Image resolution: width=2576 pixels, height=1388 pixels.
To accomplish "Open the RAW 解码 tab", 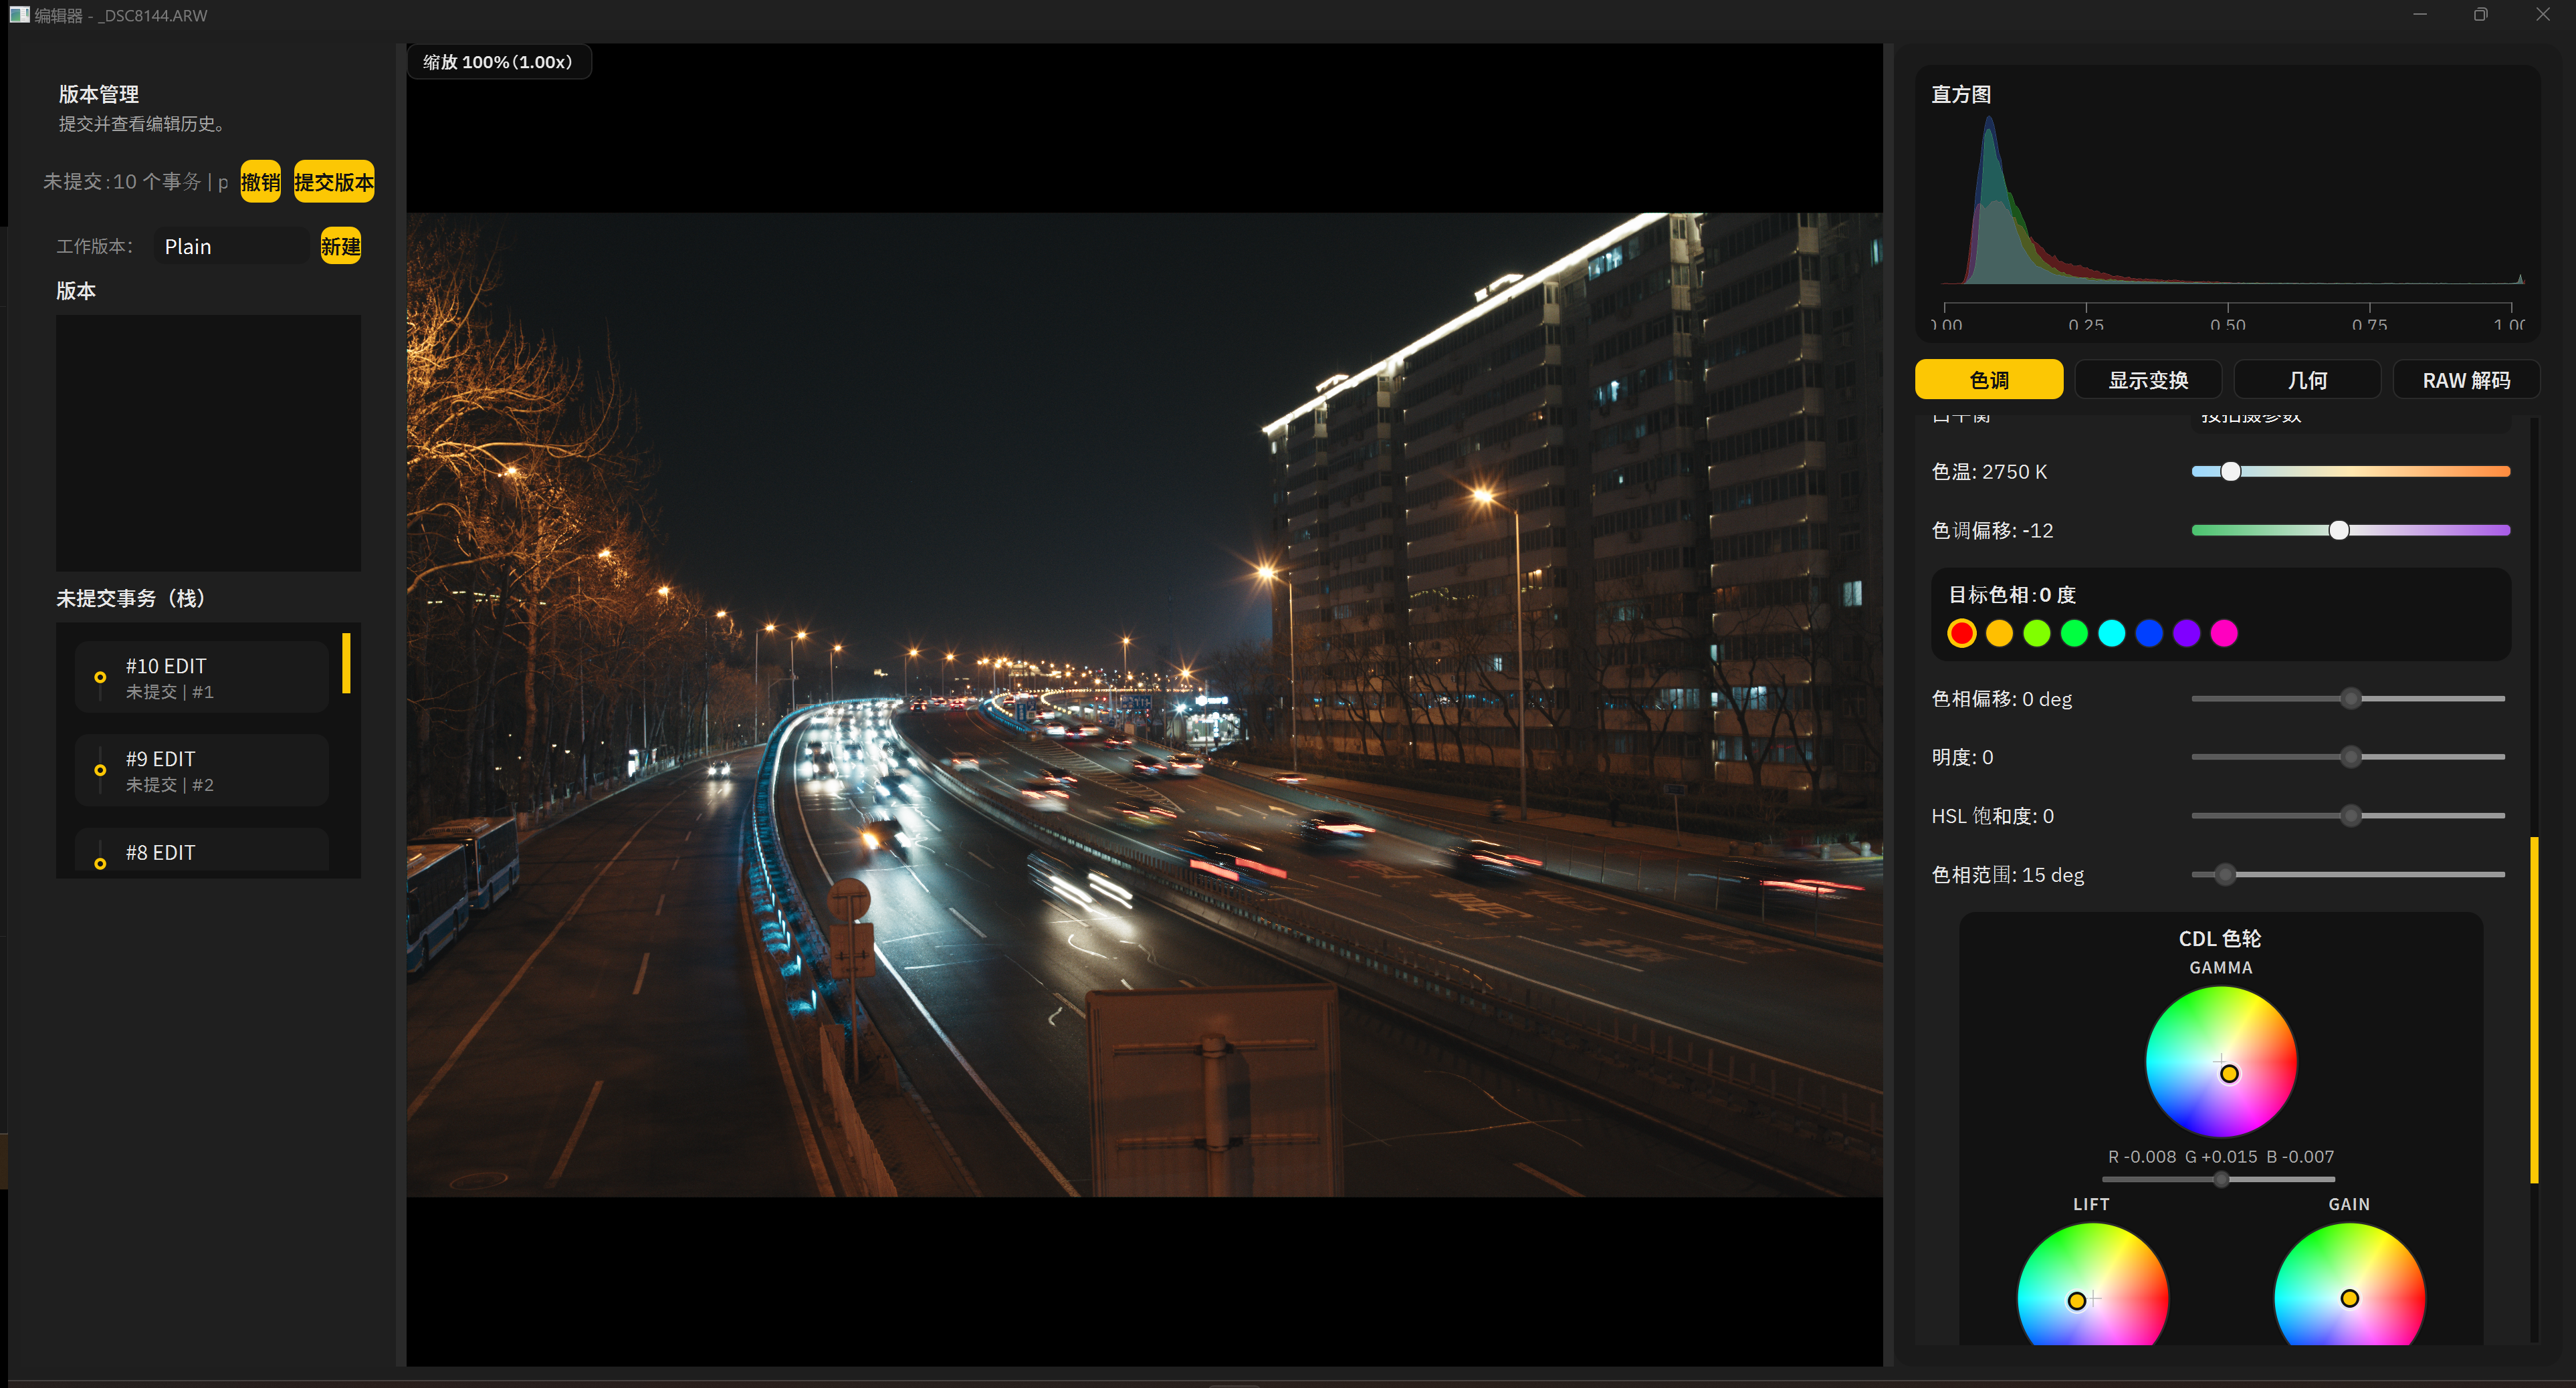I will [2466, 380].
